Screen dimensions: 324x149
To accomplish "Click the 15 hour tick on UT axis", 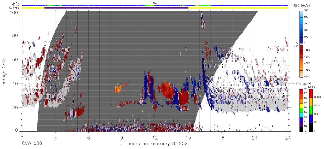I will (188, 138).
